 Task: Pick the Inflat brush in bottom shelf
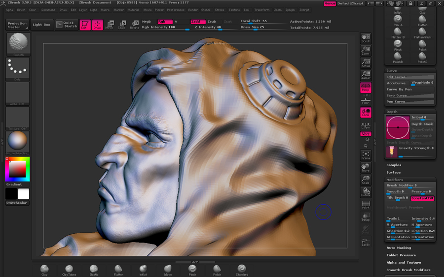coord(143,270)
